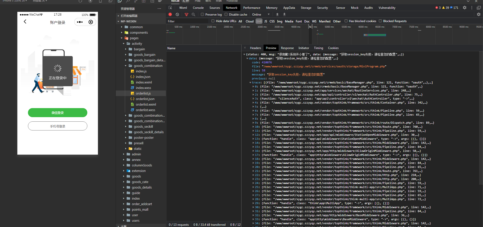Clear the network log

(177, 15)
